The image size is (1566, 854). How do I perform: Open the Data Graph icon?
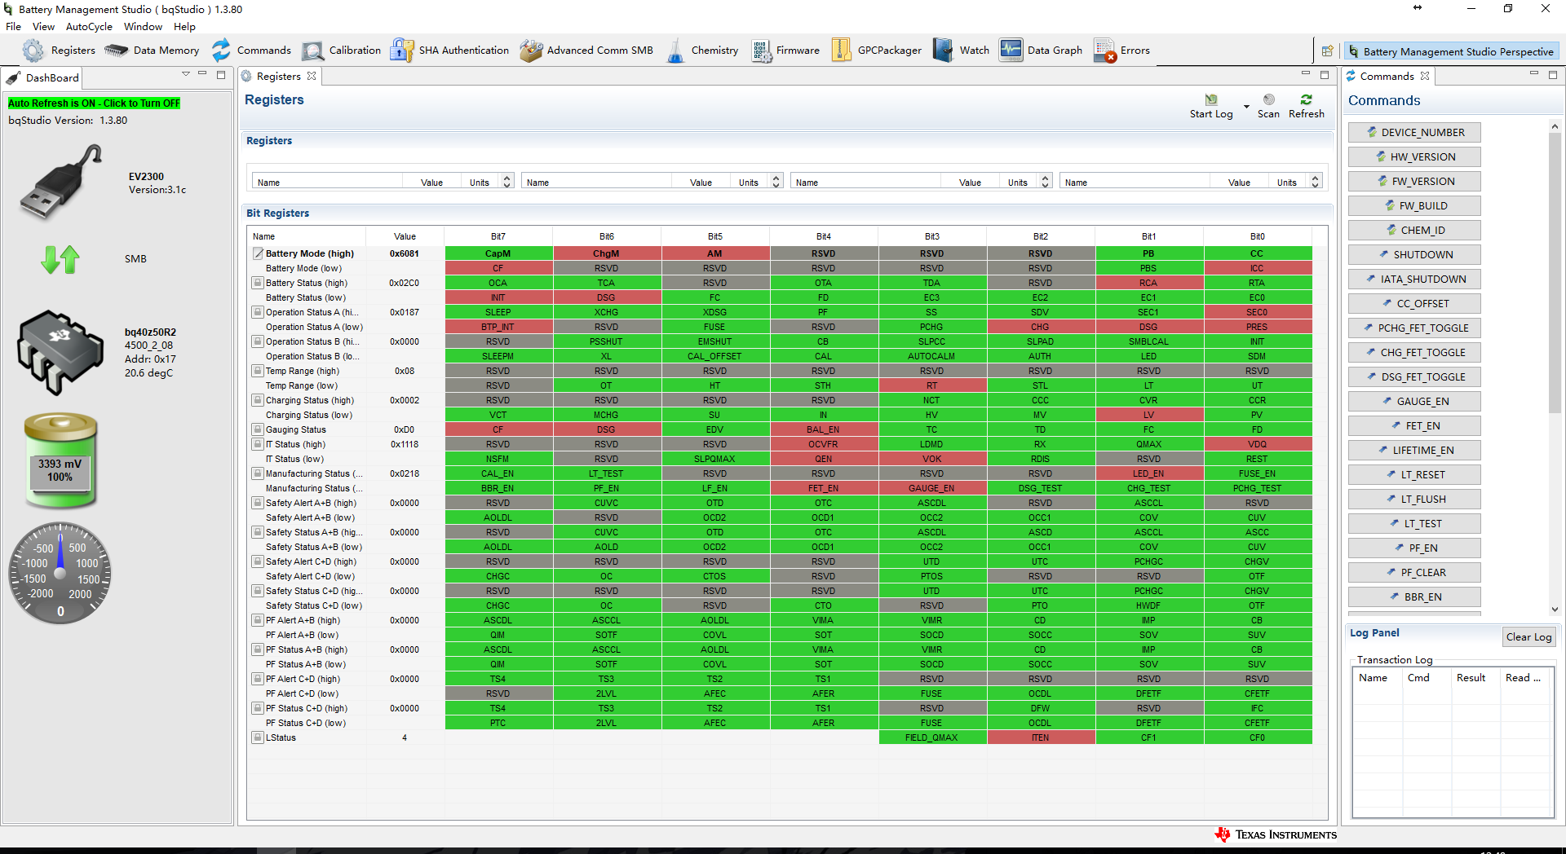(x=1011, y=51)
